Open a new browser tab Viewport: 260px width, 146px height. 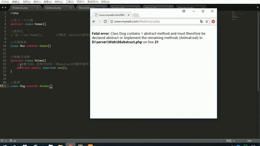point(136,15)
